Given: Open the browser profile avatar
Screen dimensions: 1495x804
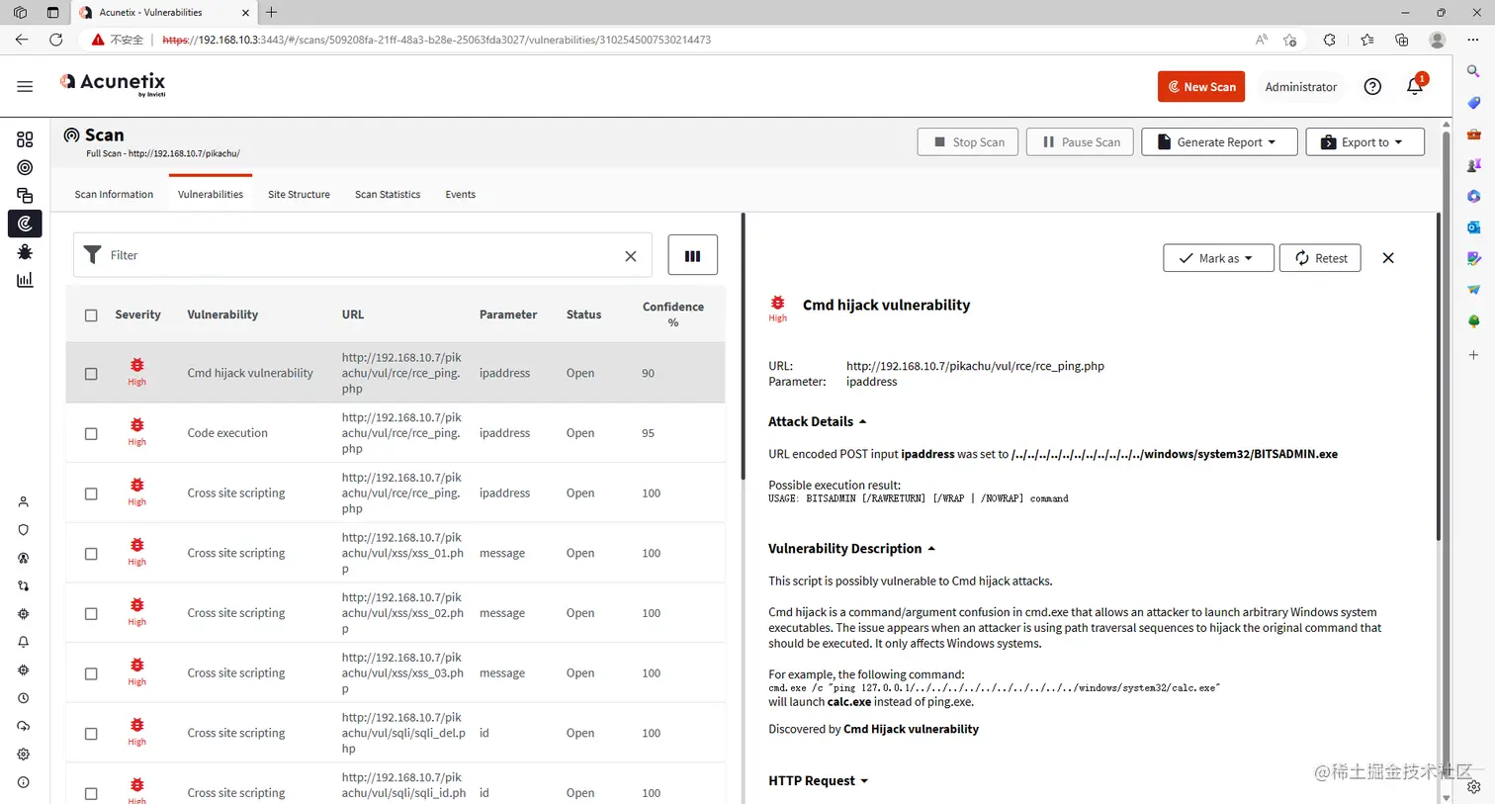Looking at the screenshot, I should pos(1438,40).
